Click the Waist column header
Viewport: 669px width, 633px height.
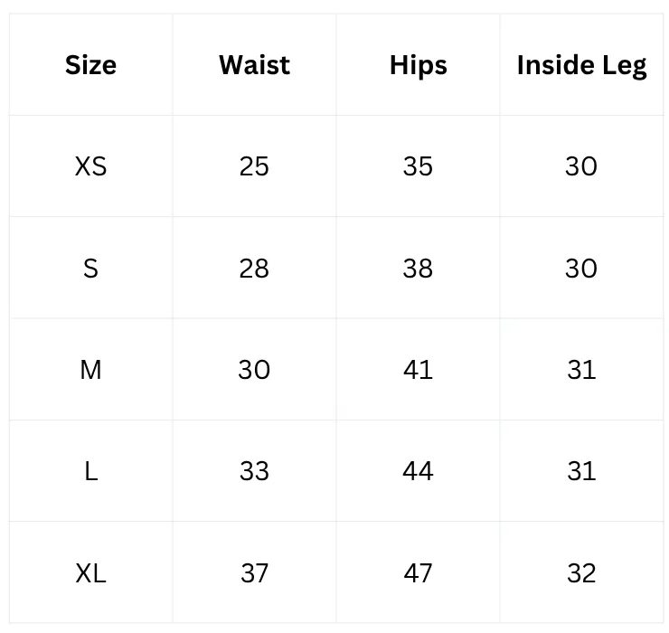click(254, 65)
